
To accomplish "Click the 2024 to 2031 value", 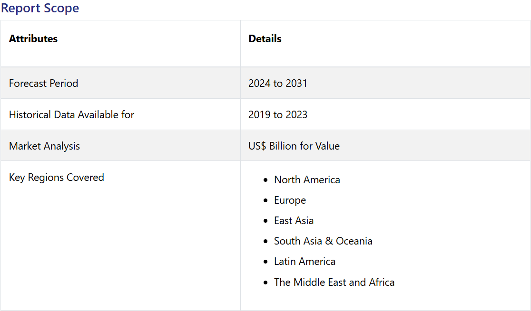I will click(x=278, y=83).
